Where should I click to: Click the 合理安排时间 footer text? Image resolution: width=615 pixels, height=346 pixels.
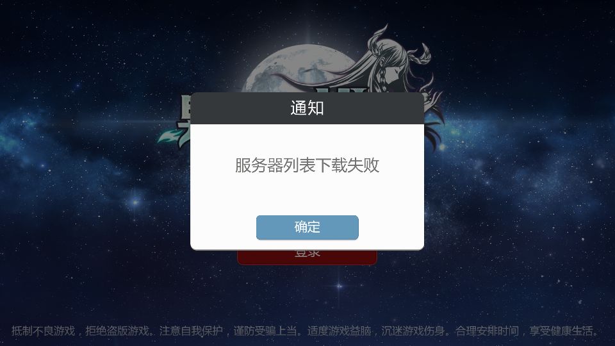(487, 331)
